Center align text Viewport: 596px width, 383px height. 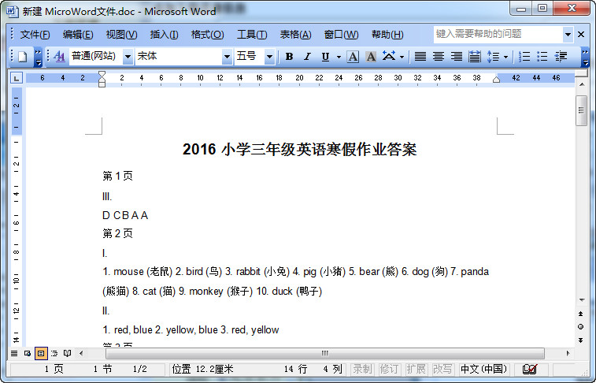click(439, 57)
